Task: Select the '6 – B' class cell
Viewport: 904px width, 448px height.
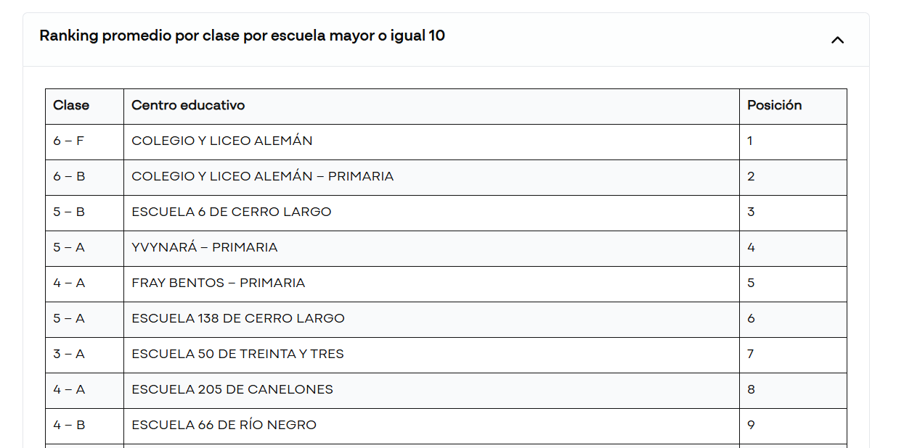Action: point(69,176)
